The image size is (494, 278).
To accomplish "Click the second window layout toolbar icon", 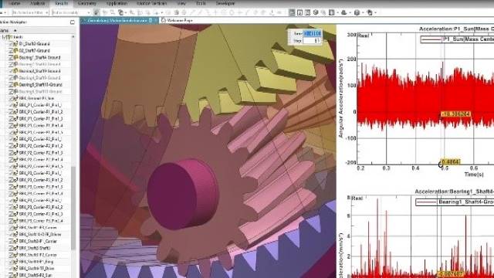I will tap(299, 12).
